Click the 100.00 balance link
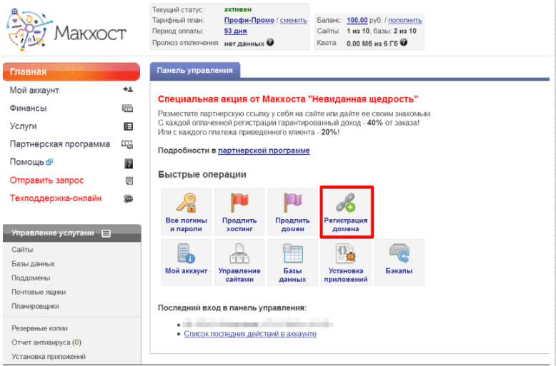556x366 pixels. [357, 20]
